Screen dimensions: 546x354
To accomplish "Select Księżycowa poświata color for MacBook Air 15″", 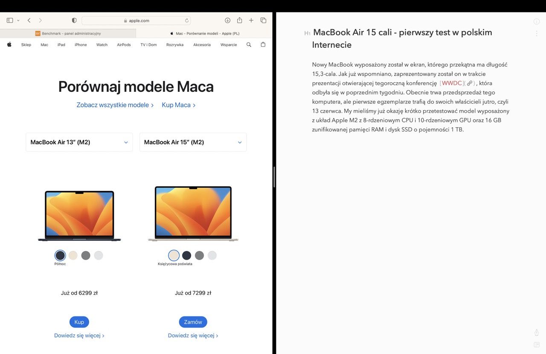I will [x=174, y=255].
